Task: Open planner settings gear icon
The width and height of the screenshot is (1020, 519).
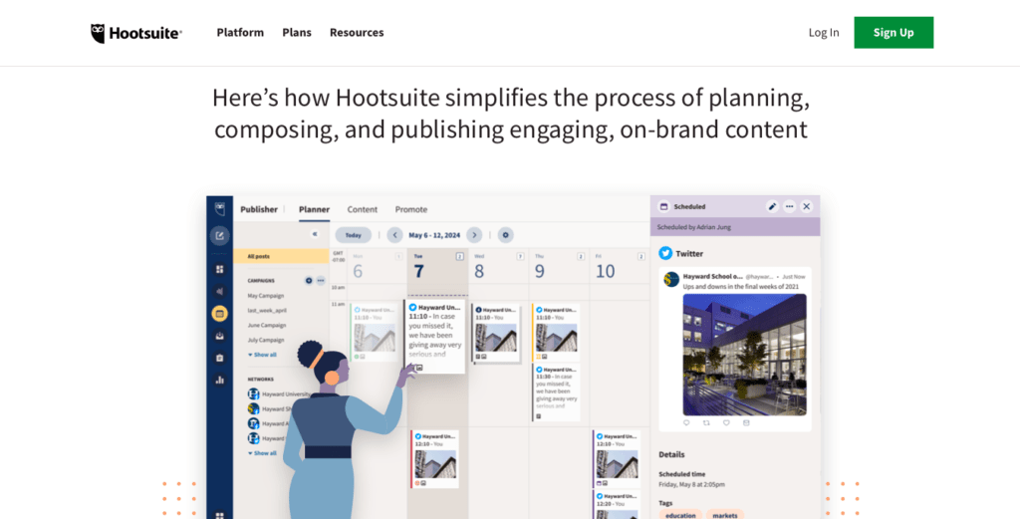Action: [505, 235]
